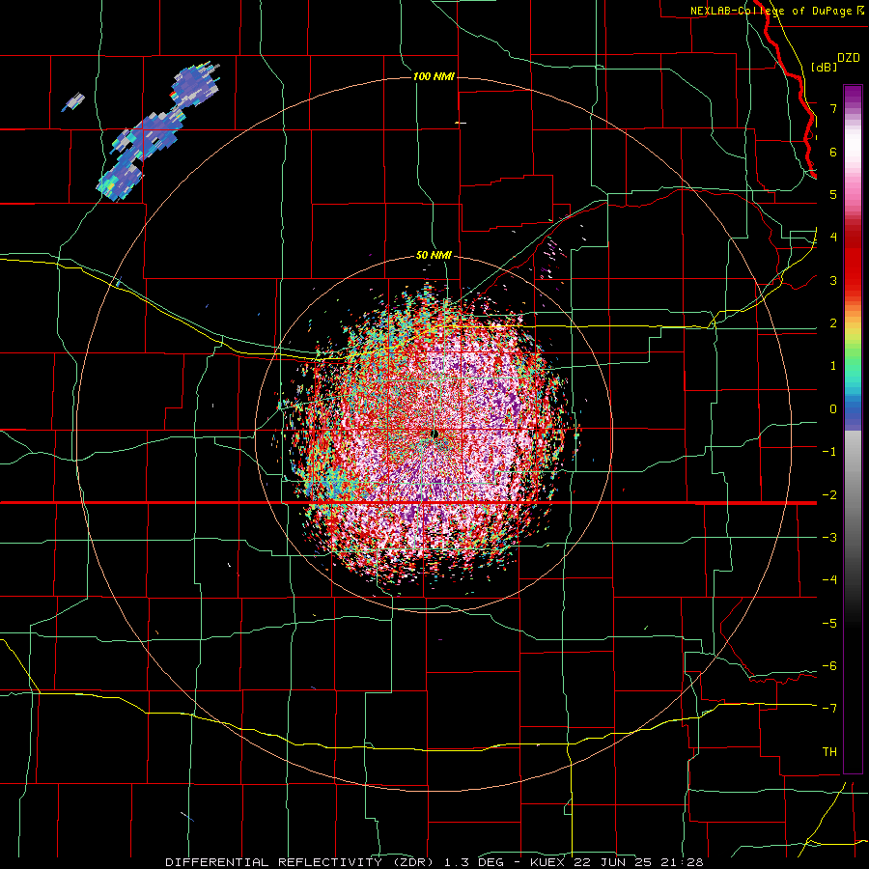Click the black radar site dot at center

point(434,434)
